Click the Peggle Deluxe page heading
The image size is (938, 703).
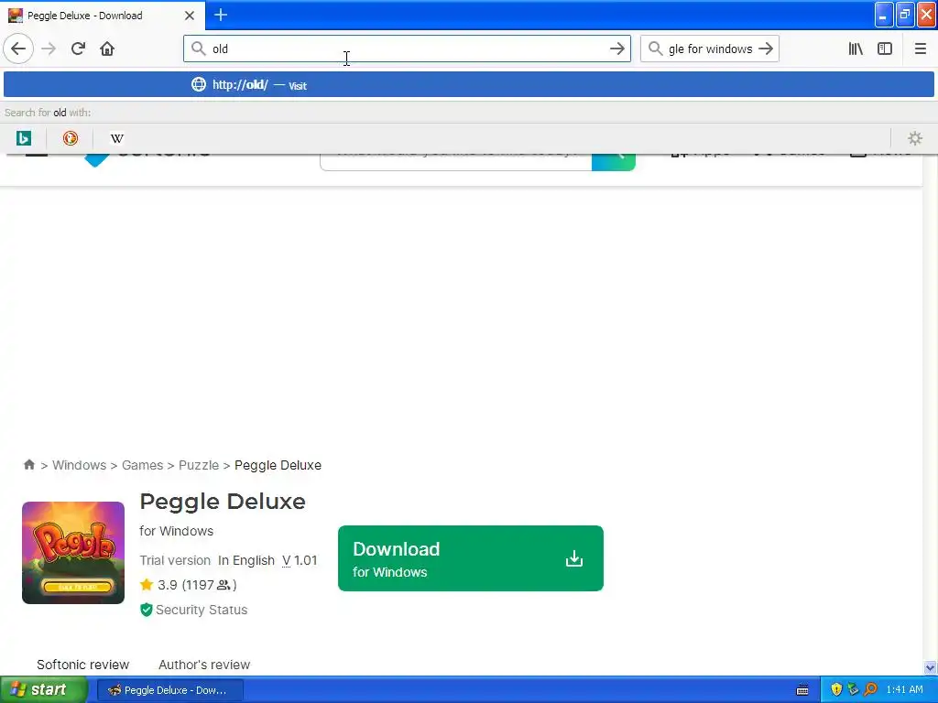click(223, 501)
